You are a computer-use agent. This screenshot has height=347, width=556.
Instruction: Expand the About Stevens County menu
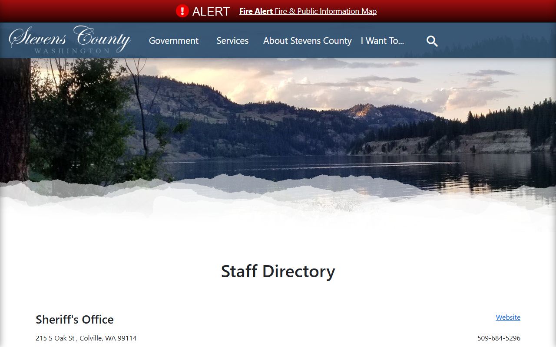[308, 41]
